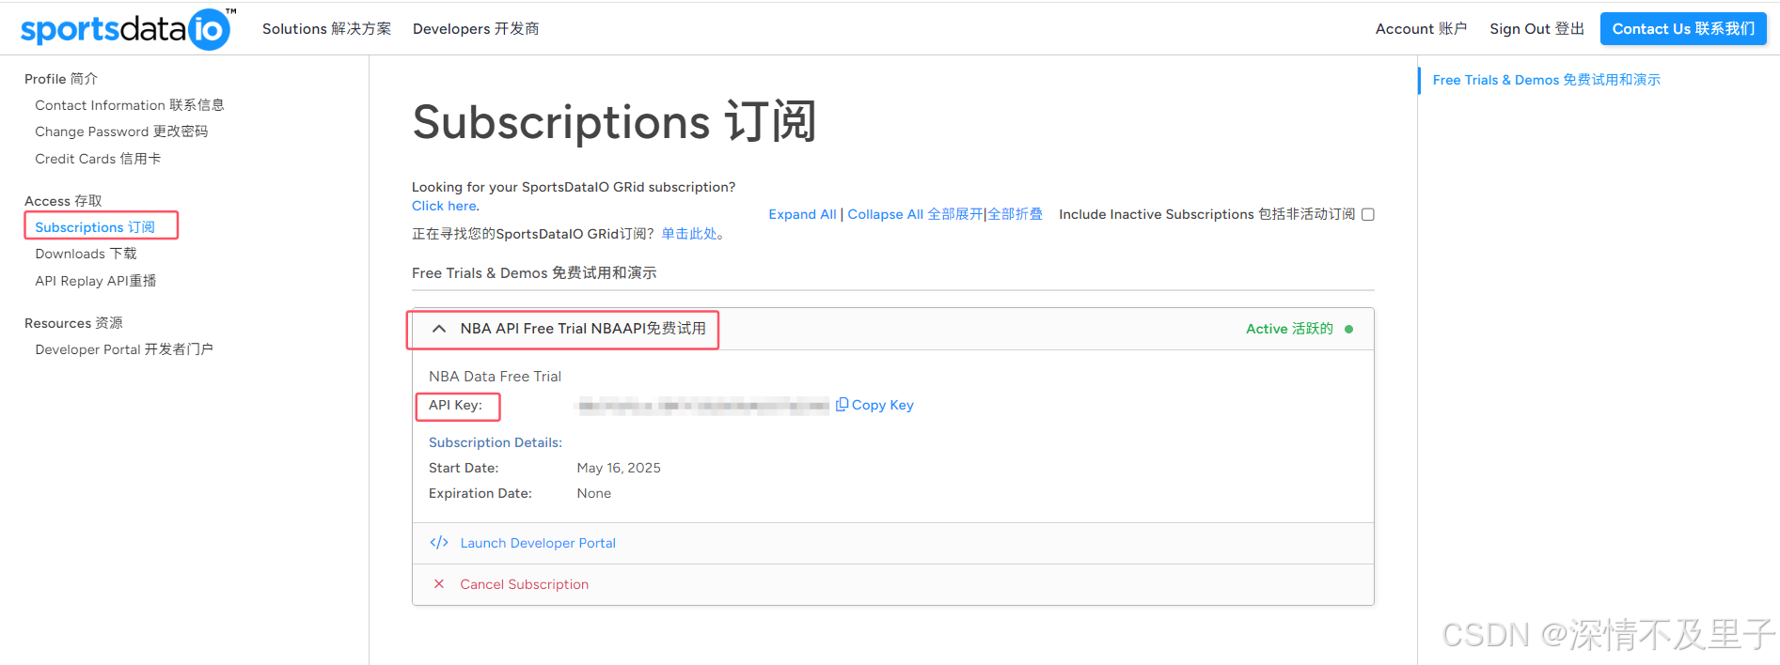Screen dimensions: 1780x665
Task: Click the Copy Key link
Action: pyautogui.click(x=882, y=405)
